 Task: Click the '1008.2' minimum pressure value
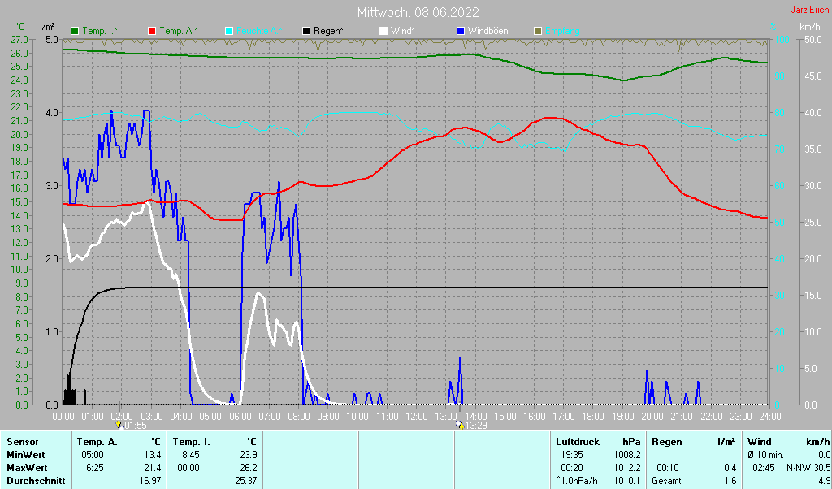(627, 455)
